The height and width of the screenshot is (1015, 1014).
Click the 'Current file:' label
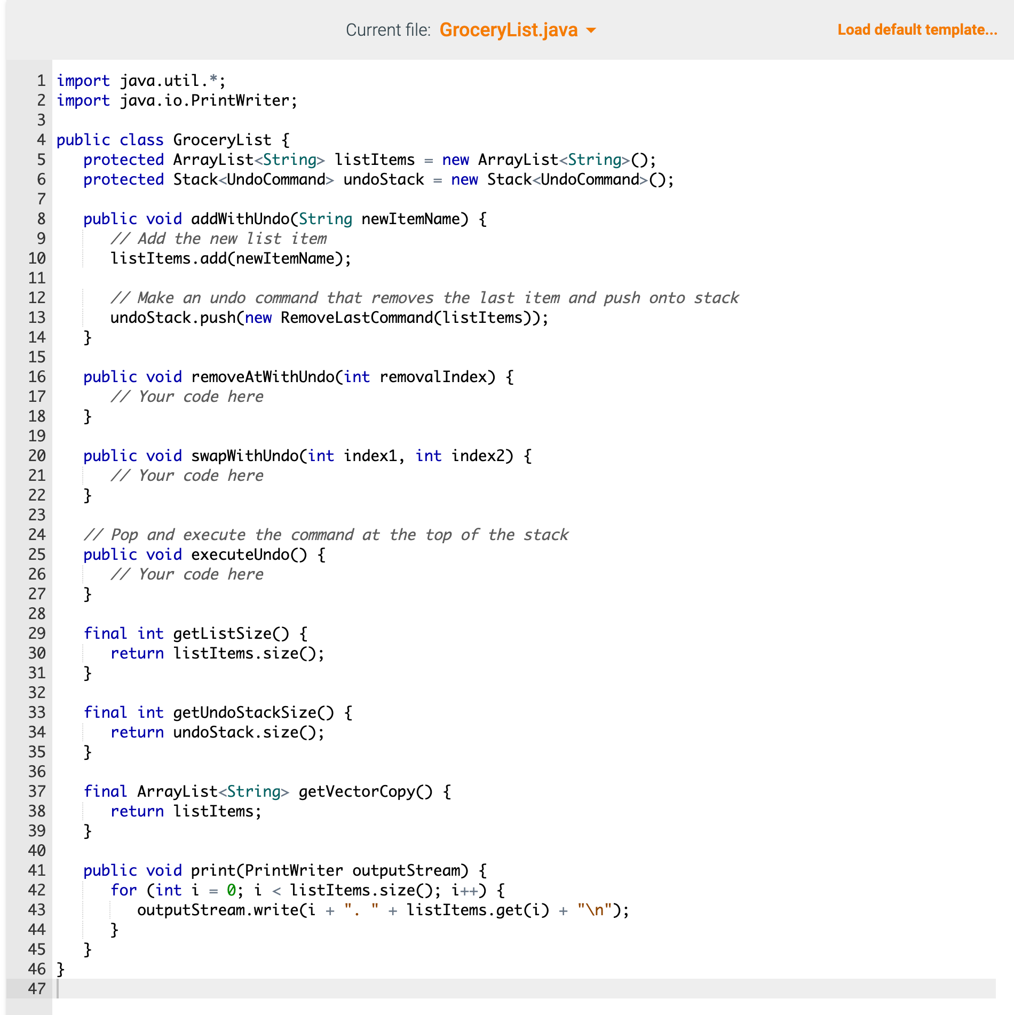click(x=388, y=30)
